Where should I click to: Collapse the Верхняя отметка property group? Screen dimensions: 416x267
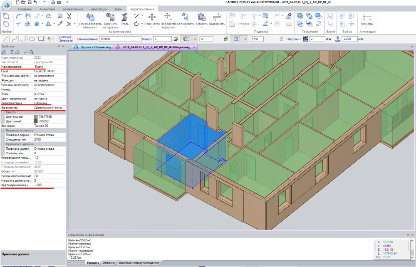pyautogui.click(x=2, y=131)
